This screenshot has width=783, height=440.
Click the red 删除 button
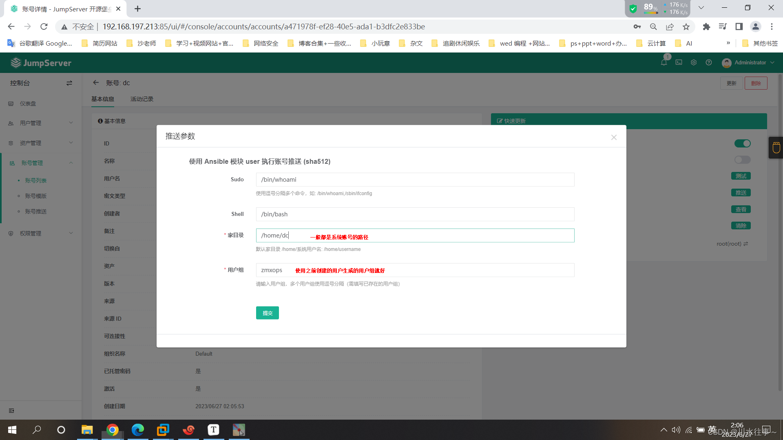click(756, 83)
